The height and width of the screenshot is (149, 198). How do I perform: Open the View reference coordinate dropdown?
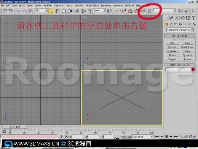[x=99, y=10]
